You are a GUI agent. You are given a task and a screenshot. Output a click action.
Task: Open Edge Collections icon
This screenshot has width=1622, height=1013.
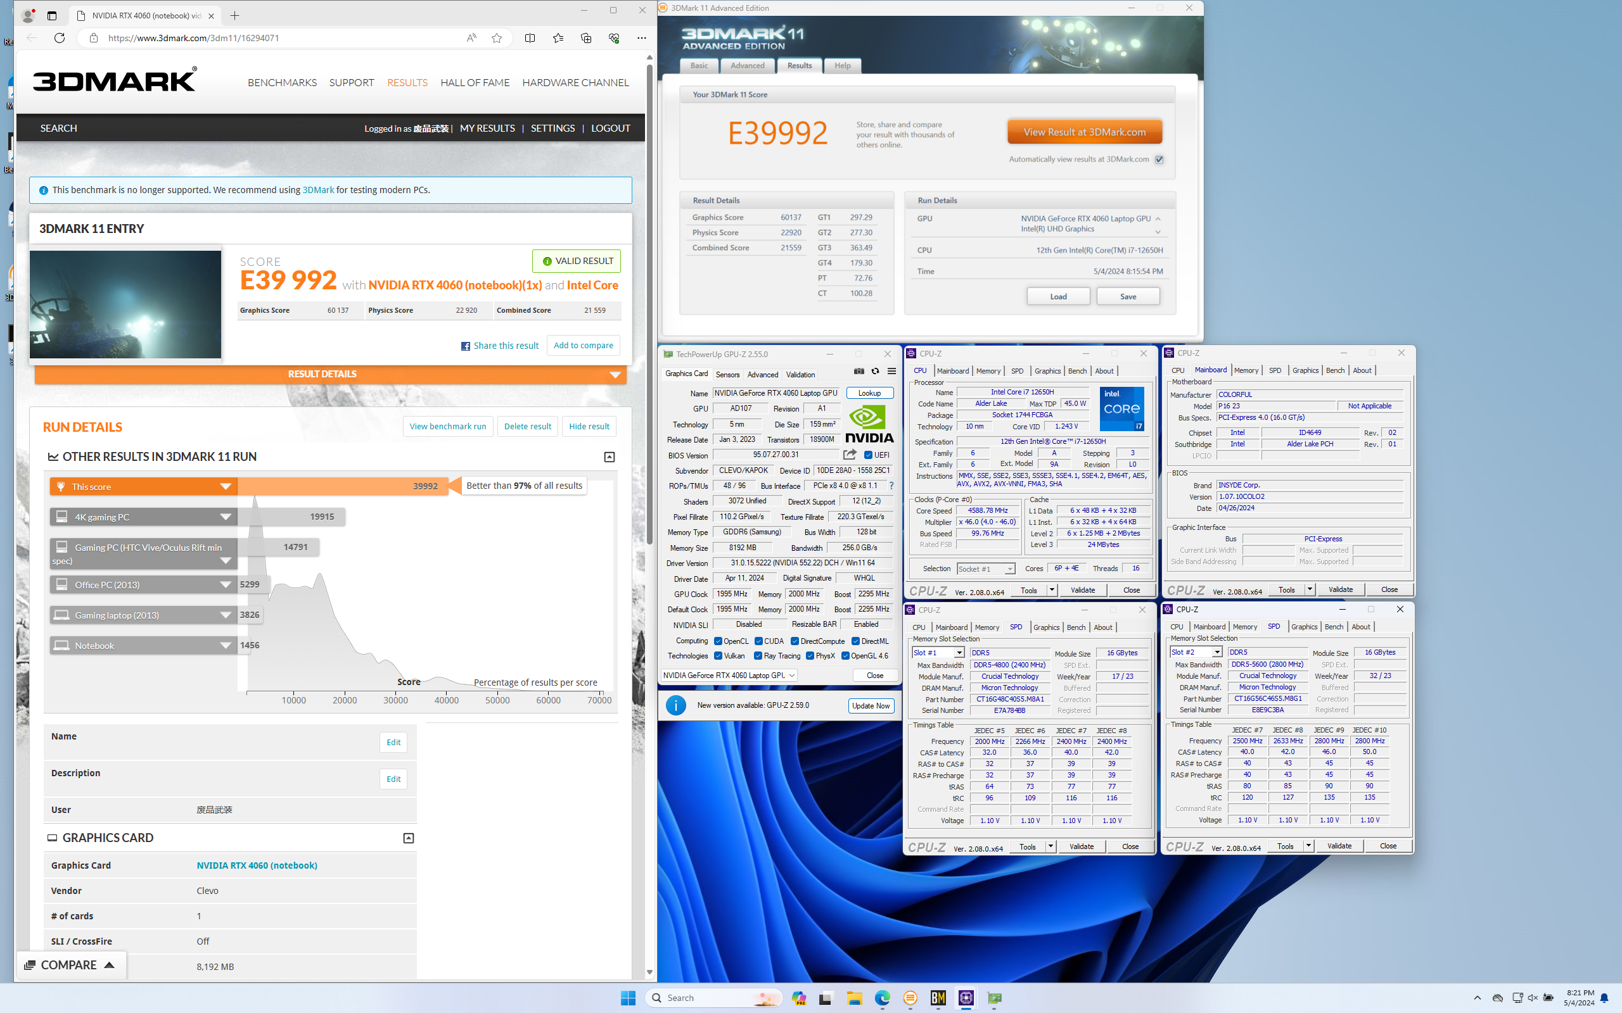coord(586,38)
